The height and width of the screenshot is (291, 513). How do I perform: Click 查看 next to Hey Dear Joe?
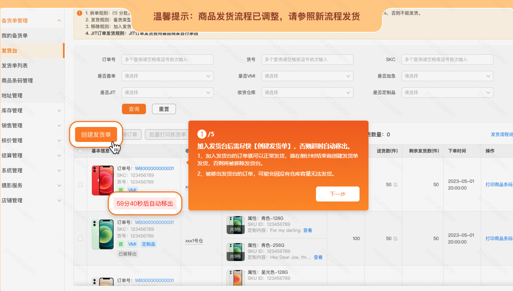click(318, 257)
